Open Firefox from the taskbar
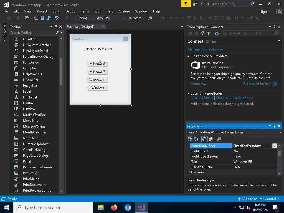Viewport: 284px width, 213px height. coord(114,207)
